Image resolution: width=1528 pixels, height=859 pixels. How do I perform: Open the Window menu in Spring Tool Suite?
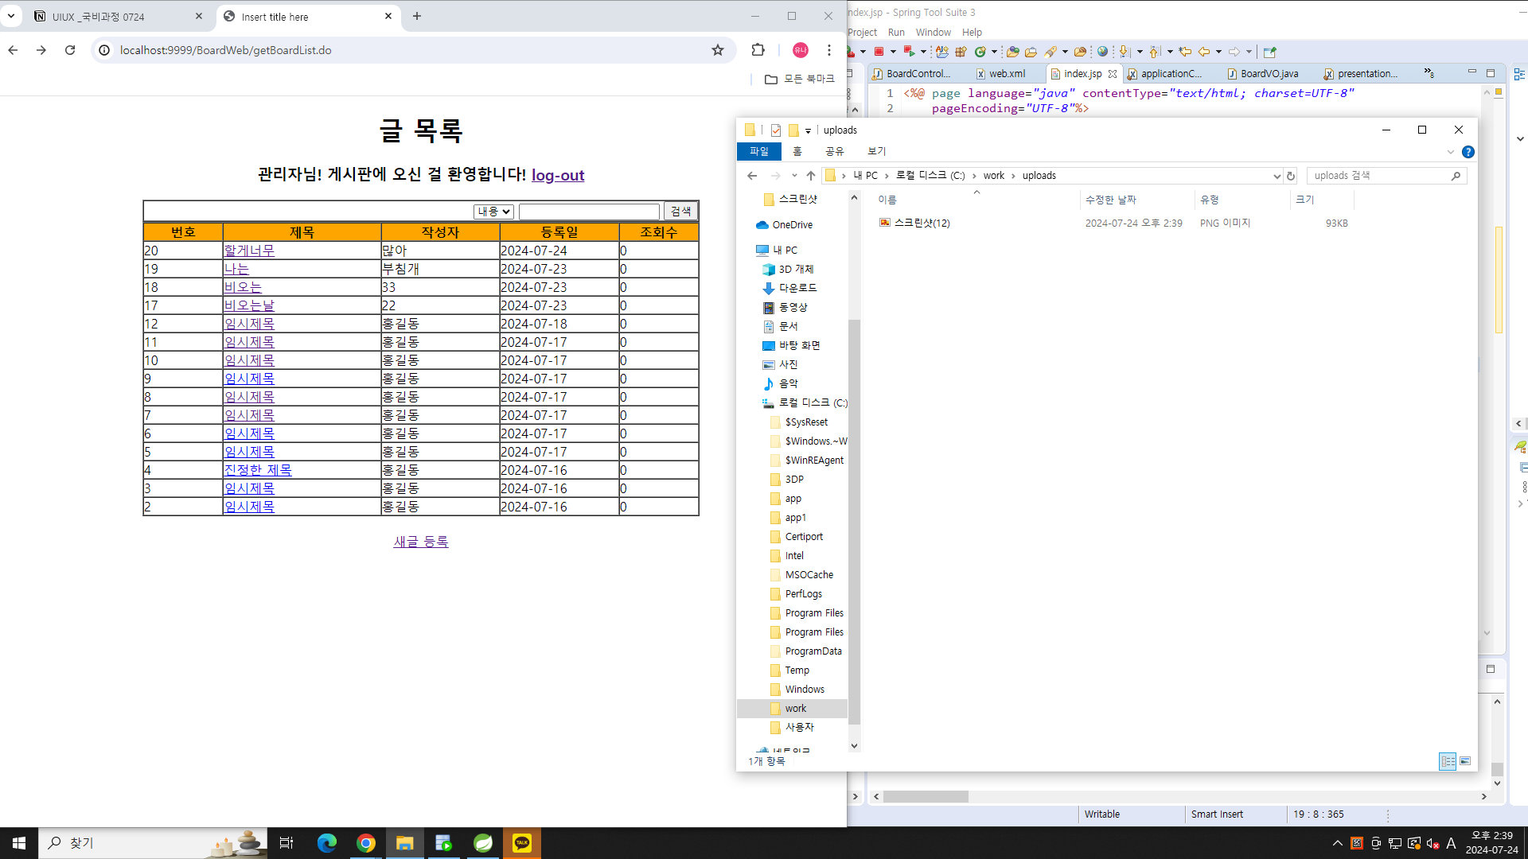(x=933, y=33)
